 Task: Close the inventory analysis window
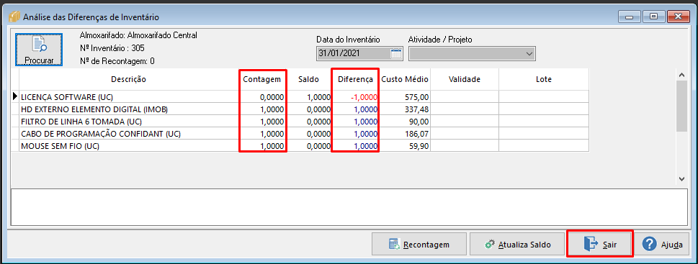pyautogui.click(x=677, y=17)
